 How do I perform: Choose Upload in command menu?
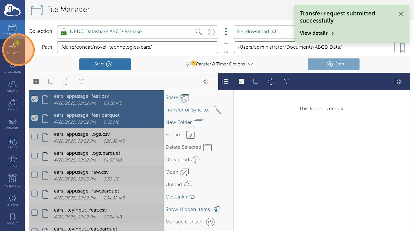pos(179,184)
